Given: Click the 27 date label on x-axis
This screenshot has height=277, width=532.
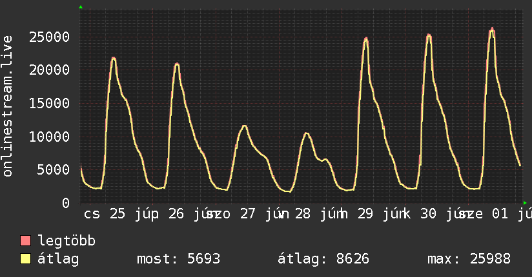Looking at the screenshot, I should (248, 214).
